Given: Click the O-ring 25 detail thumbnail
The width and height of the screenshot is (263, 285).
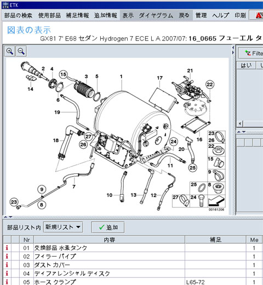Looking at the screenshot, I should pyautogui.click(x=199, y=188).
